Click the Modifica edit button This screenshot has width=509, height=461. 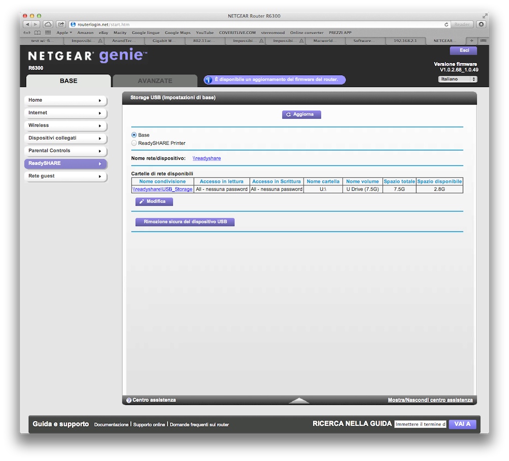pyautogui.click(x=154, y=202)
